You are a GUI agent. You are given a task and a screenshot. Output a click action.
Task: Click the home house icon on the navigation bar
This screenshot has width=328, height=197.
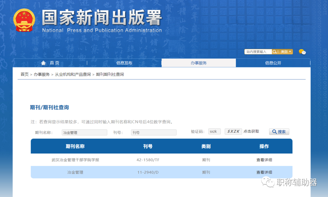(43, 63)
